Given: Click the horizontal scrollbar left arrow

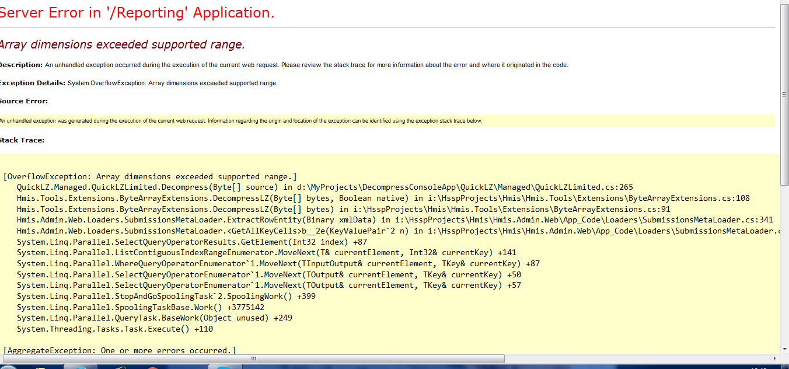Looking at the screenshot, I should click(4, 358).
